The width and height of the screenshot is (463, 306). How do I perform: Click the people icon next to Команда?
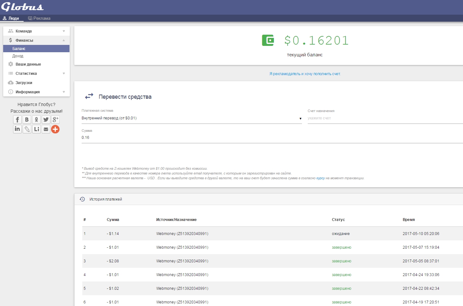[x=11, y=31]
